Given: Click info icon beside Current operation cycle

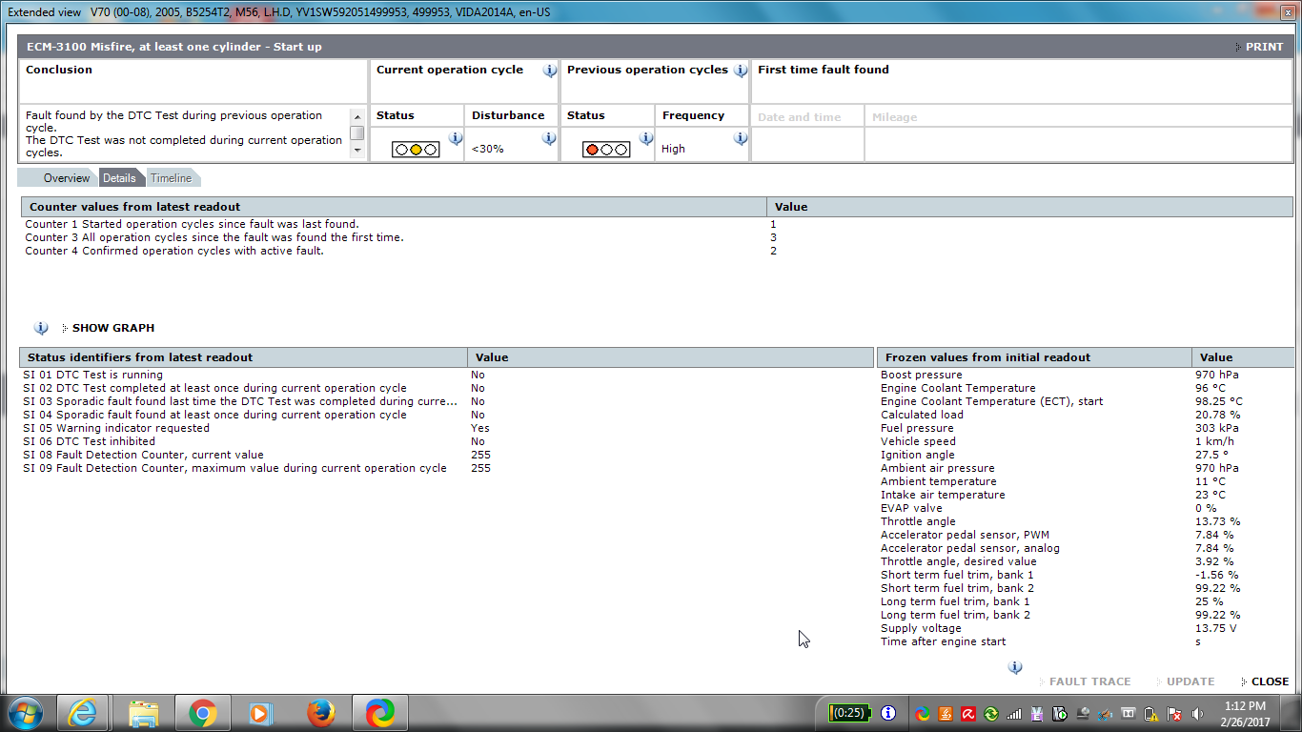Looking at the screenshot, I should coord(550,71).
